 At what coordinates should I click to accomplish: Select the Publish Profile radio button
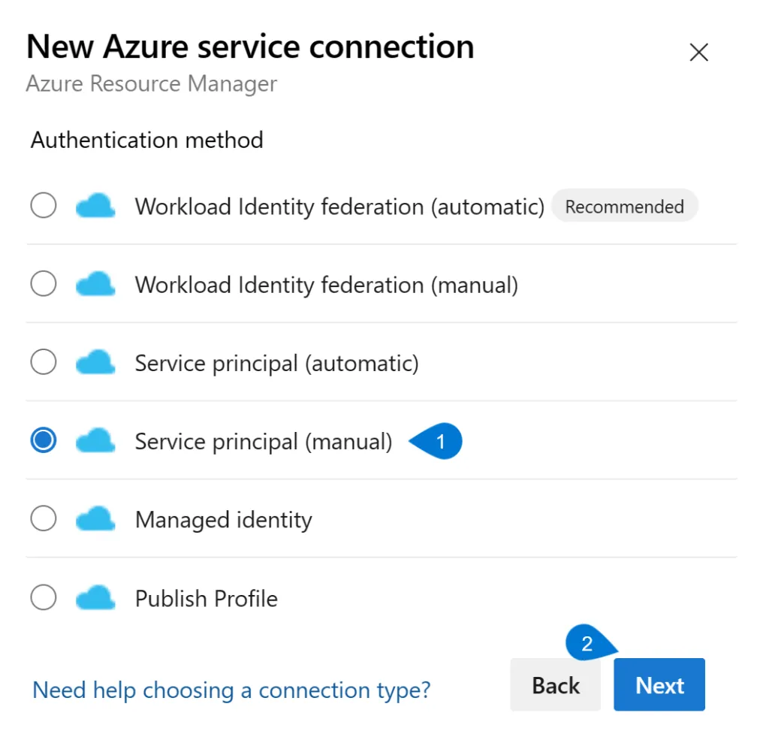click(43, 597)
